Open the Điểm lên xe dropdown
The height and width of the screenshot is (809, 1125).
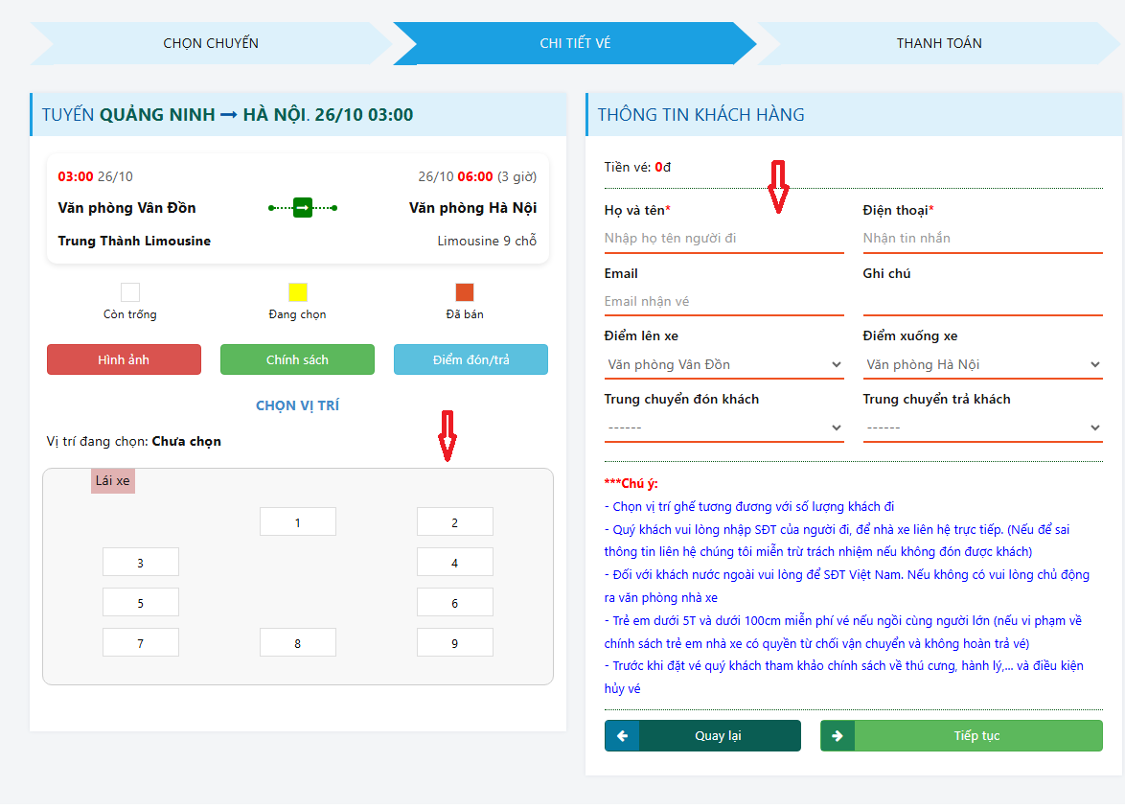(723, 365)
